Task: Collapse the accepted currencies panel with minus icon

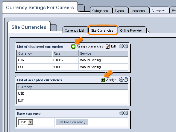Action: click(x=121, y=80)
